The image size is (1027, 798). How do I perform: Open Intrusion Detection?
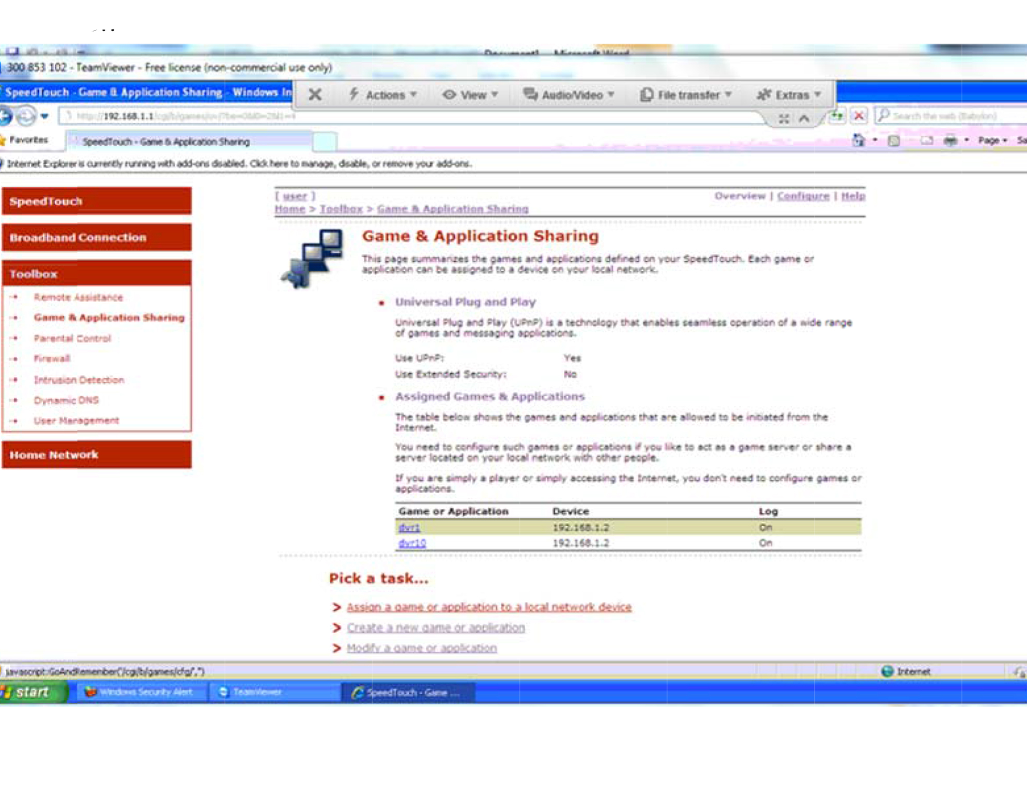[79, 380]
